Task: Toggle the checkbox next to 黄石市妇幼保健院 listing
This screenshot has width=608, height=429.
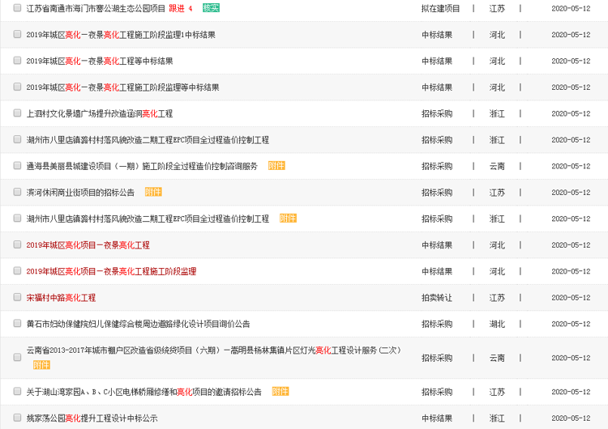Action: pos(17,324)
